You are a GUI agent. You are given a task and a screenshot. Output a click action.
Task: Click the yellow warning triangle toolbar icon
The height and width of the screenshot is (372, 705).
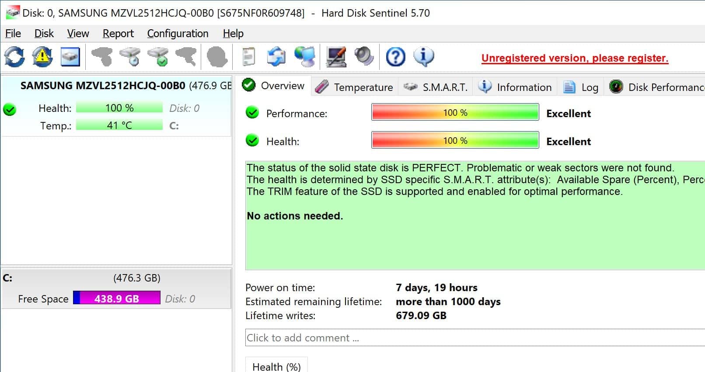point(42,57)
